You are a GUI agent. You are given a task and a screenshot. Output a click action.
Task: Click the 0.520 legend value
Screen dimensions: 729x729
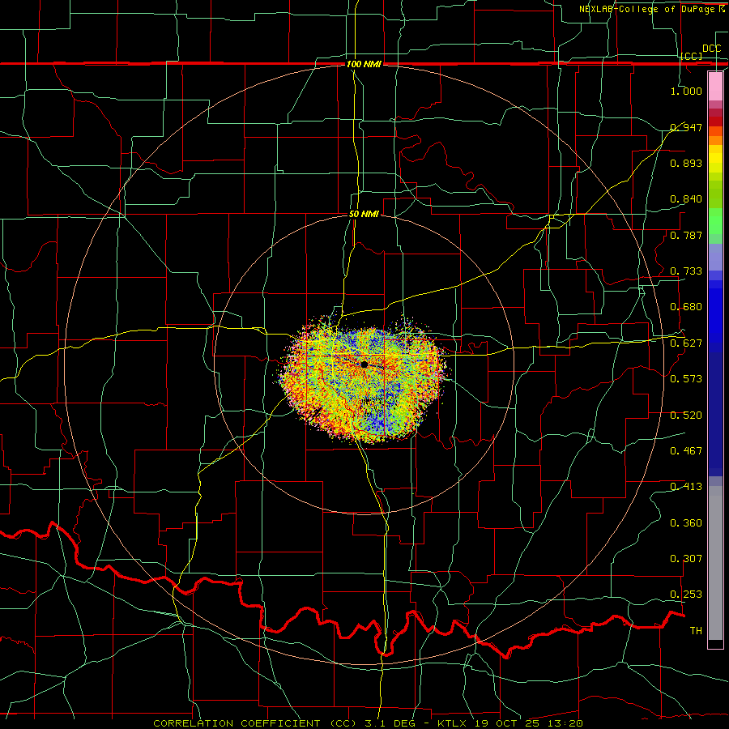click(x=686, y=416)
